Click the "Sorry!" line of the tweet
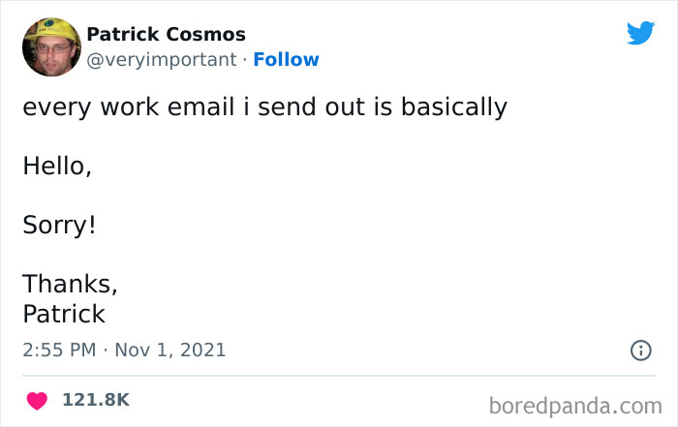 59,226
